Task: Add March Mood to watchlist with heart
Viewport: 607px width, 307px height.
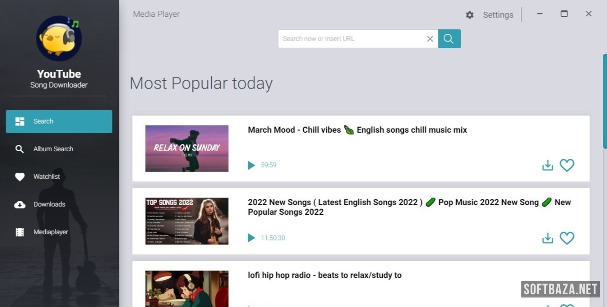Action: pos(566,165)
